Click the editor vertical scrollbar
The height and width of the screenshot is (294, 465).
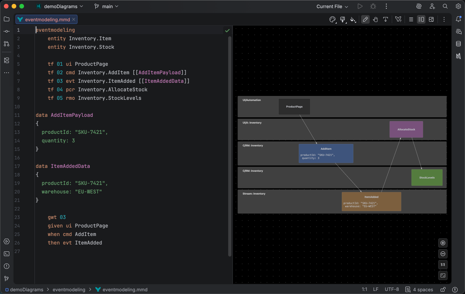click(230, 146)
